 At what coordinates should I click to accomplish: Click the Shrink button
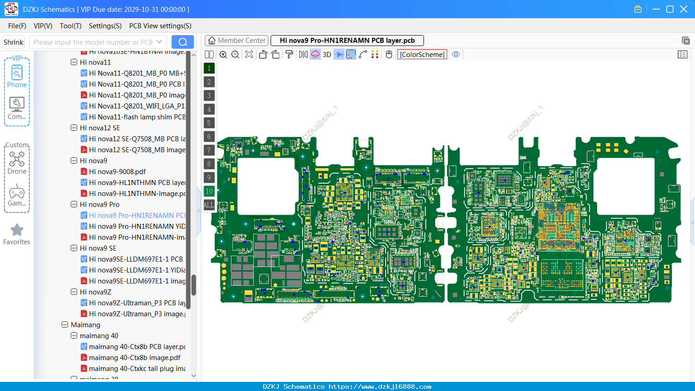point(14,42)
